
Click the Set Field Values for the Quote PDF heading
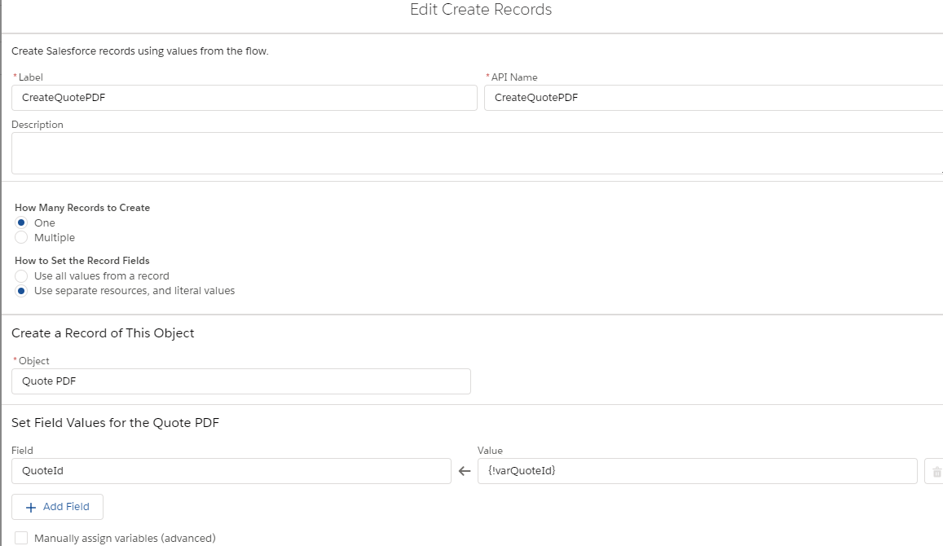(x=115, y=423)
